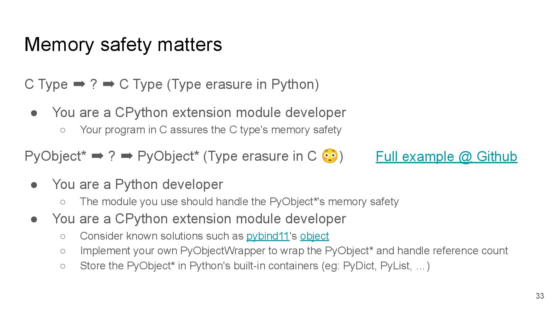Follow the pybind11 hyperlink
Viewport: 557px width, 313px height.
pyautogui.click(x=268, y=236)
